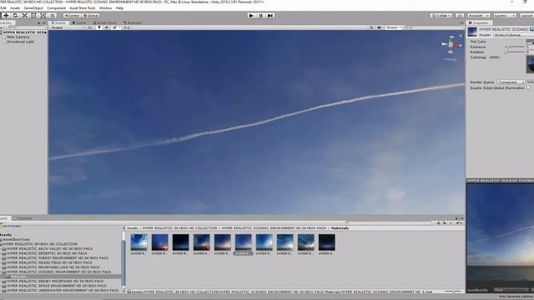The height and width of the screenshot is (300, 534).
Task: Select the custom editor tools icon
Action: [53, 15]
